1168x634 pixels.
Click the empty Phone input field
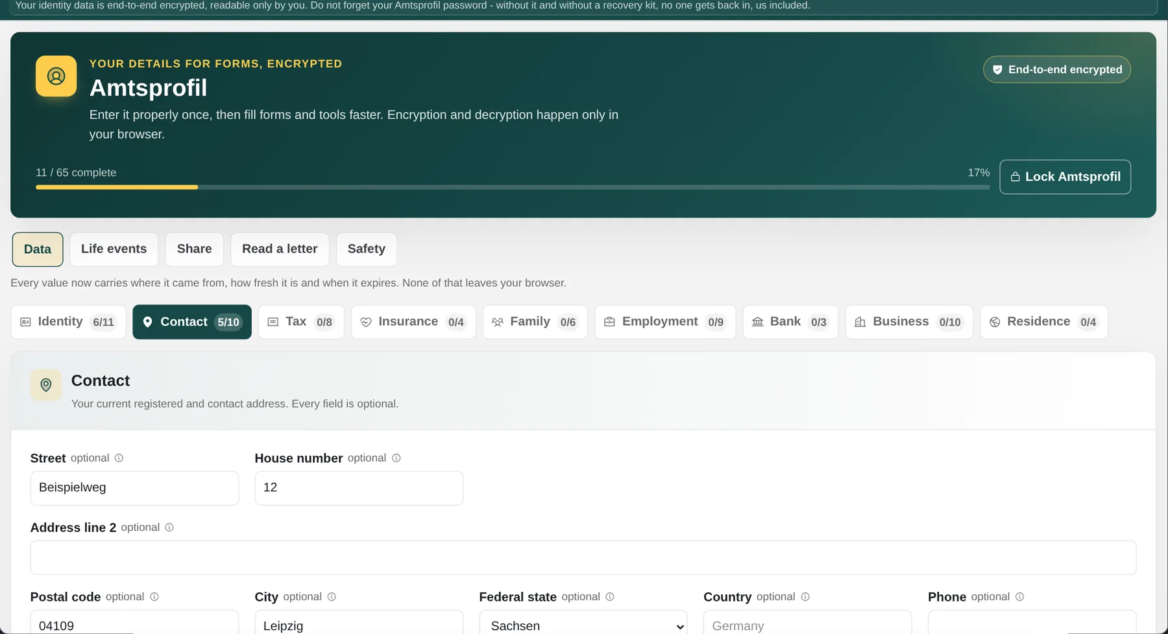coord(1032,623)
